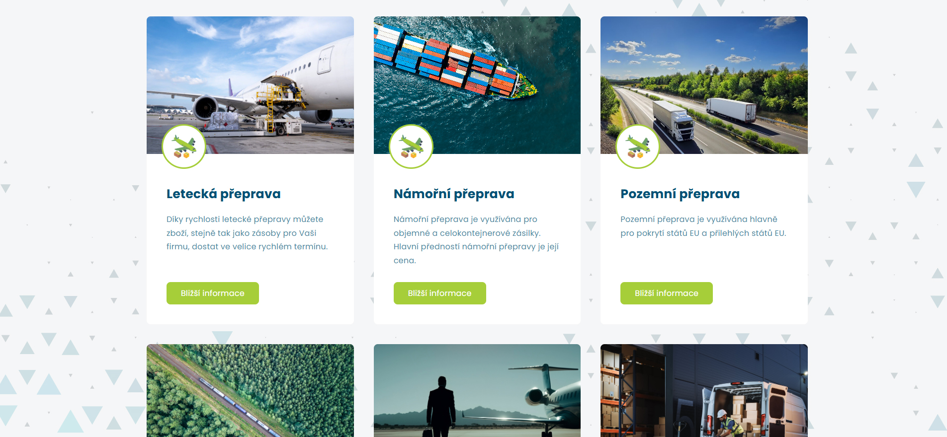This screenshot has width=947, height=437.
Task: Click the Námořní přeprava description paragraph
Action: [476, 240]
